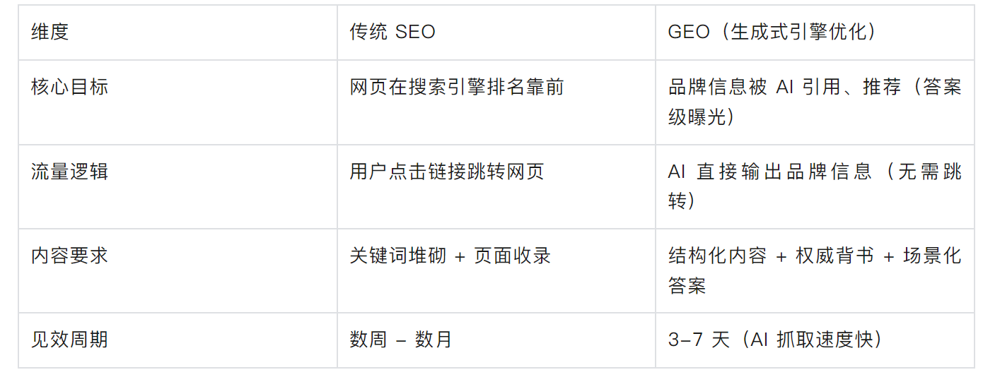The width and height of the screenshot is (983, 377).
Task: Select the 传统 SEO column header
Action: [392, 32]
